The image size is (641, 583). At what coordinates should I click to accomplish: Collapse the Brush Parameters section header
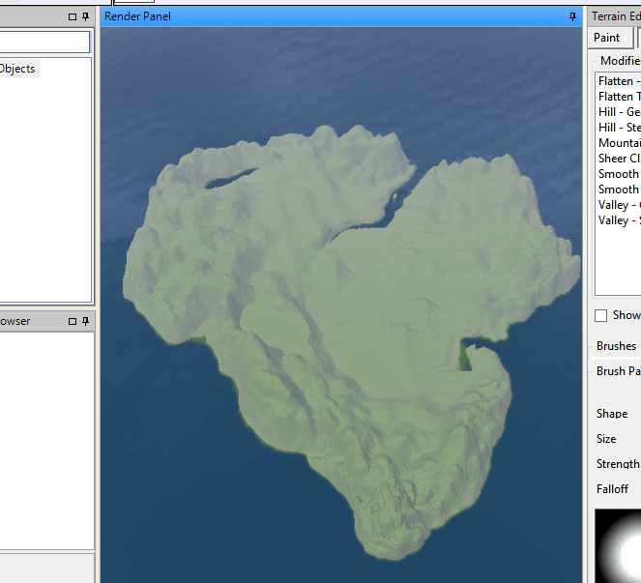[618, 371]
